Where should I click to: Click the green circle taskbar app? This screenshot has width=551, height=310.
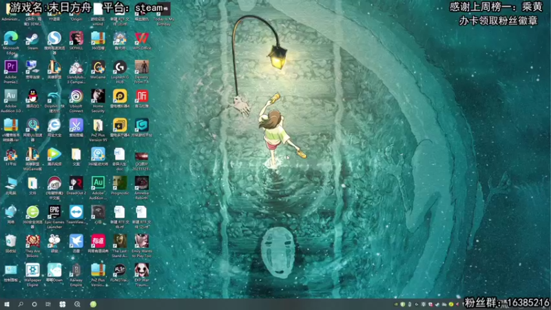(x=93, y=304)
